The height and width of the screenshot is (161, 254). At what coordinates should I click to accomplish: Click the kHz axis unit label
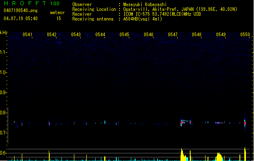4,33
